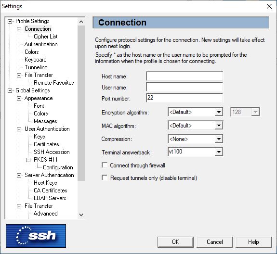
Task: Collapse the Server Authentication branch
Action: (x=19, y=175)
